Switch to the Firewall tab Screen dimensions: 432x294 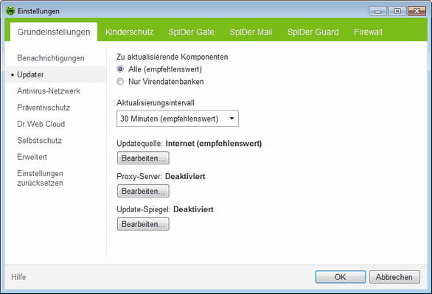click(368, 32)
